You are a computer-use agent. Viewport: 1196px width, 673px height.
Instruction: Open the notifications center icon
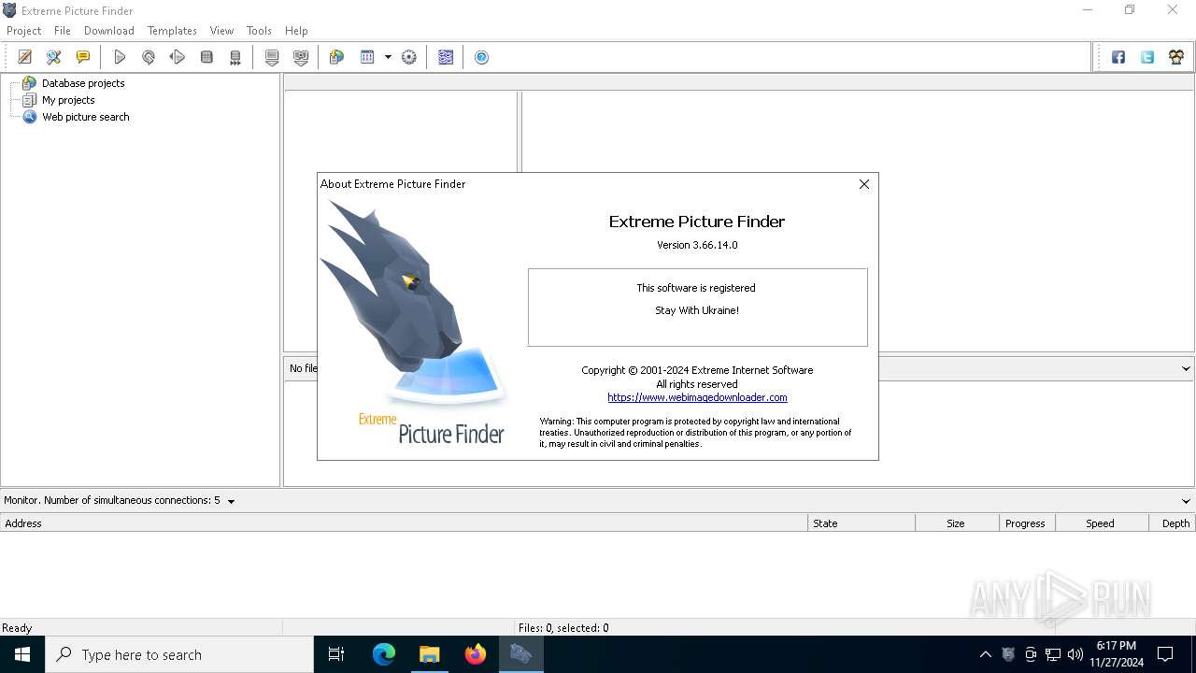click(1165, 654)
